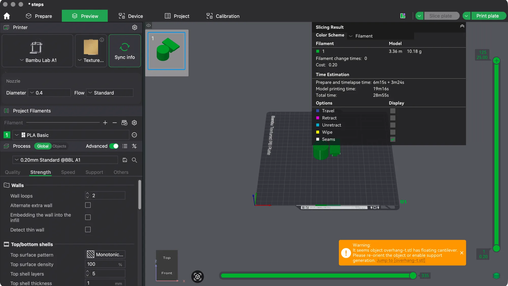Open the AMS filament sync icon

tap(124, 123)
